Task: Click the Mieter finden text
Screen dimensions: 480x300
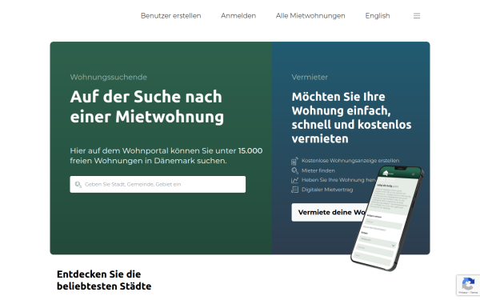Action: [318, 170]
